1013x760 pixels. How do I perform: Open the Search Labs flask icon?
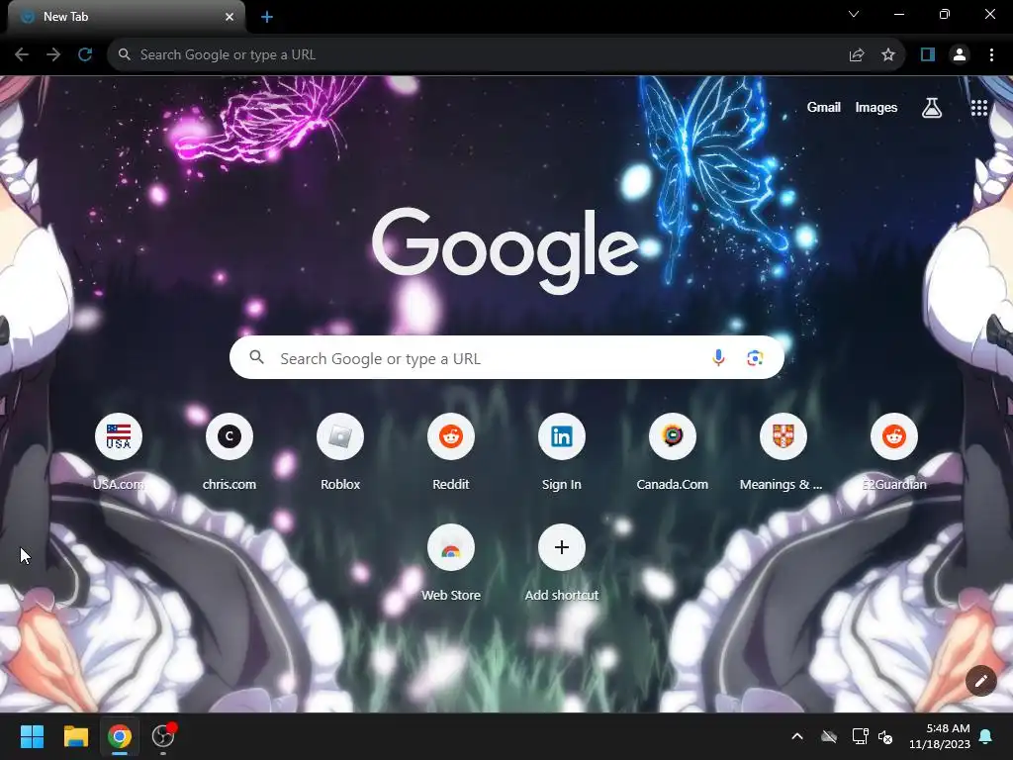(x=932, y=108)
